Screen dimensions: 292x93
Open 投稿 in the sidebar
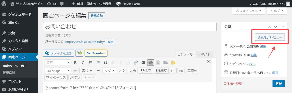point(19,33)
